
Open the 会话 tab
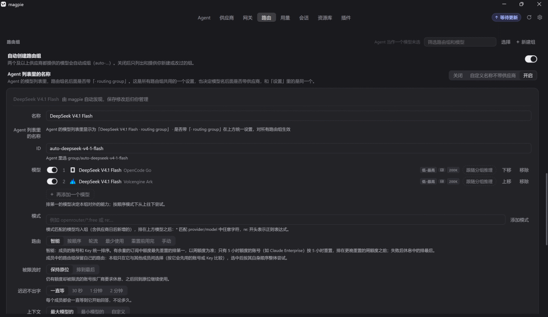click(x=304, y=18)
